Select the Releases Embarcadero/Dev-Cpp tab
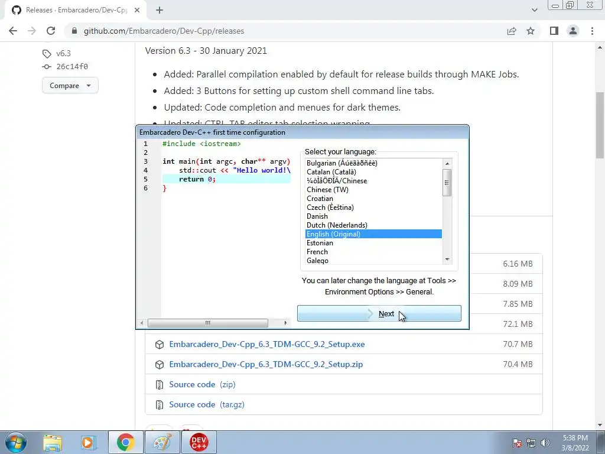This screenshot has width=605, height=454. (76, 10)
